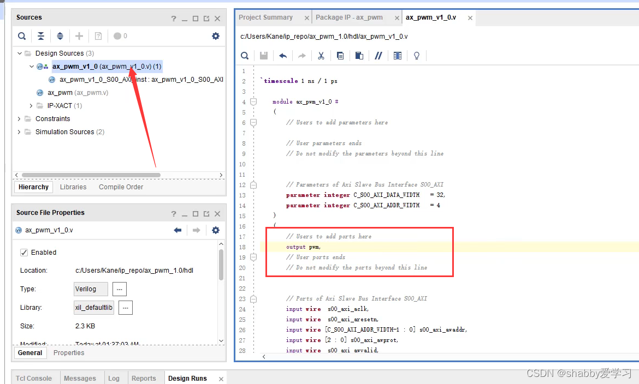639x384 pixels.
Task: Undo last edit in editor
Action: [283, 56]
